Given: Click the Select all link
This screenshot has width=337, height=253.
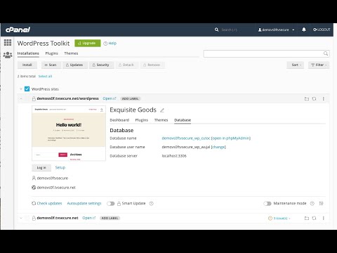Looking at the screenshot, I should [45, 76].
